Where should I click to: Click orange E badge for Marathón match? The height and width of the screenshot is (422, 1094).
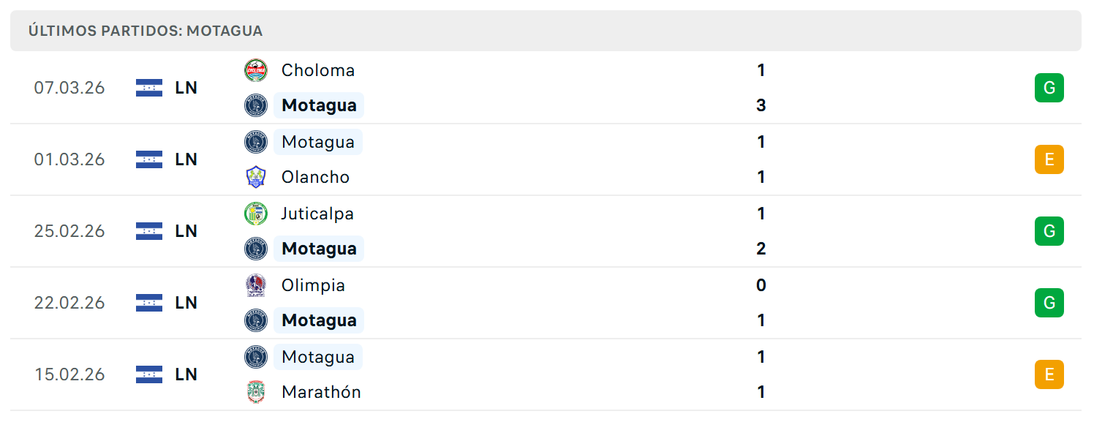click(x=1049, y=374)
